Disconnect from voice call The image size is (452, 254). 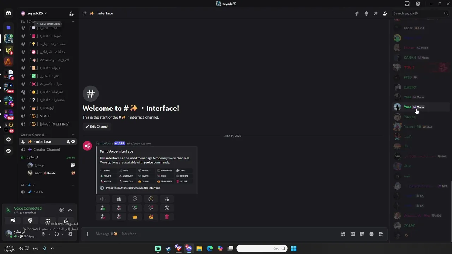pyautogui.click(x=70, y=210)
